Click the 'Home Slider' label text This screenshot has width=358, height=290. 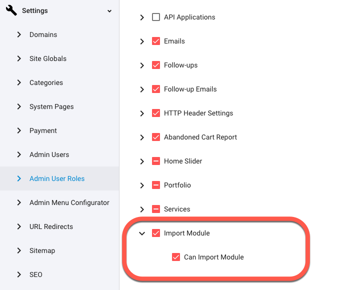tap(183, 161)
